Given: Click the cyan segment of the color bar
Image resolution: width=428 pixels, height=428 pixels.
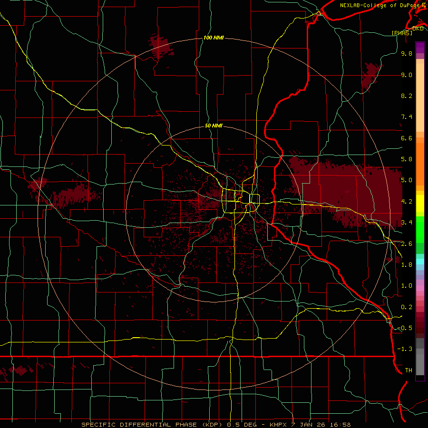Looking at the screenshot, I should pos(420,262).
